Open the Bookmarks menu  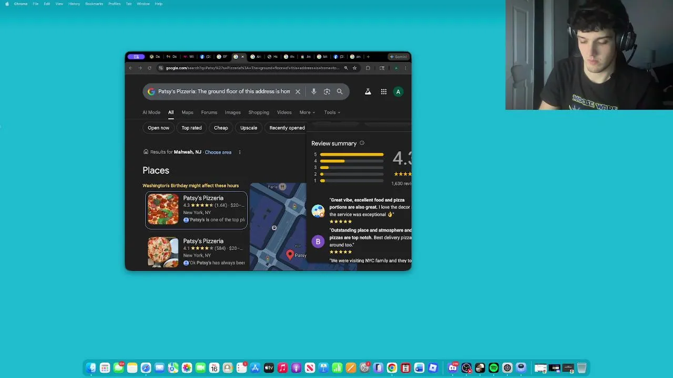(x=94, y=4)
